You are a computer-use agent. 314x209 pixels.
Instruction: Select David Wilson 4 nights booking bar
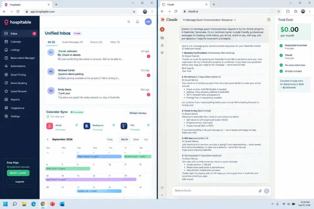point(91,180)
